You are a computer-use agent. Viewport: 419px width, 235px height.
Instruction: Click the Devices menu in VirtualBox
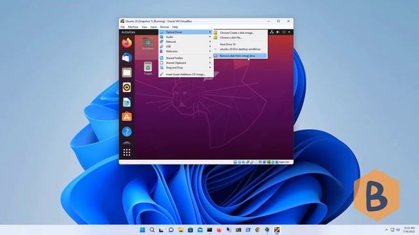(164, 27)
